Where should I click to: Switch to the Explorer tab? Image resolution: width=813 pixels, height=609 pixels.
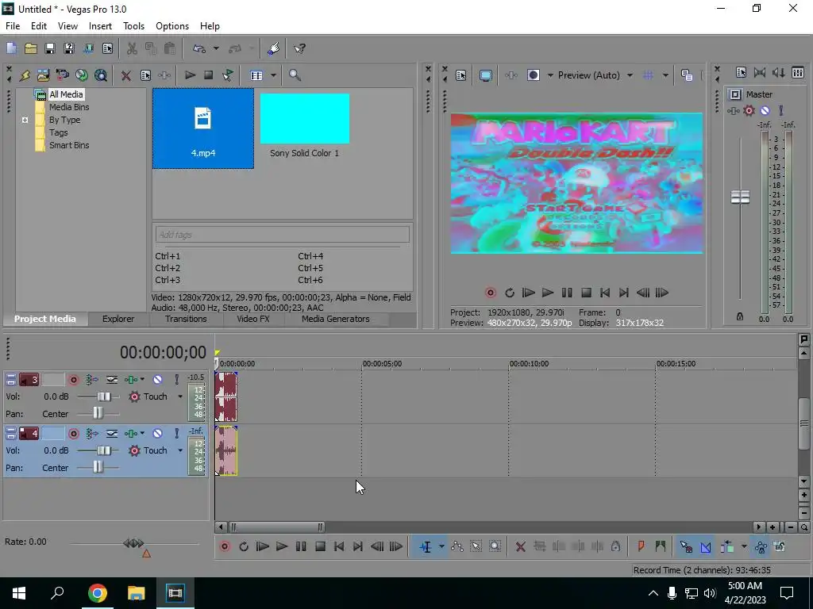point(118,319)
